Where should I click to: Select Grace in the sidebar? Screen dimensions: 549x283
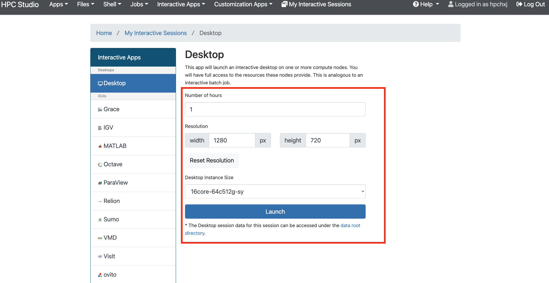[133, 109]
